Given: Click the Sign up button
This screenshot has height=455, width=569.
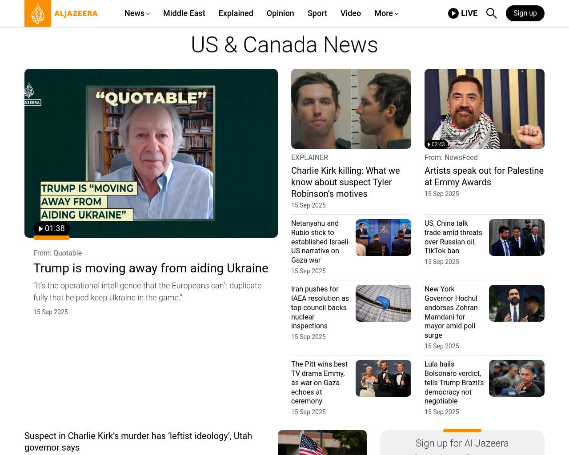Looking at the screenshot, I should pos(525,13).
